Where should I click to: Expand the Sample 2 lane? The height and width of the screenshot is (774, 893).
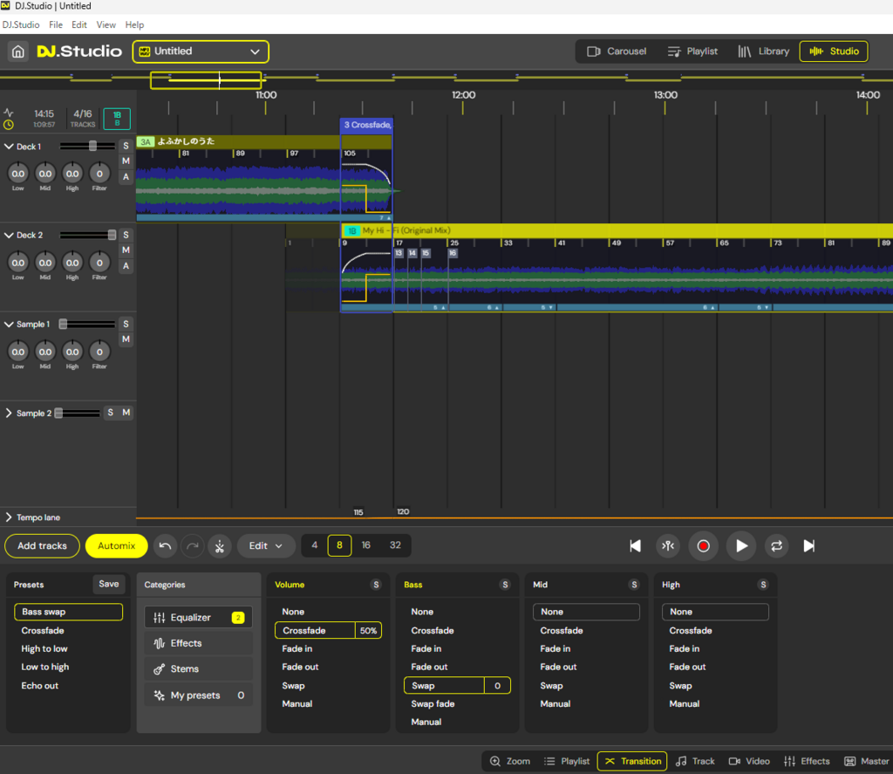tap(9, 414)
